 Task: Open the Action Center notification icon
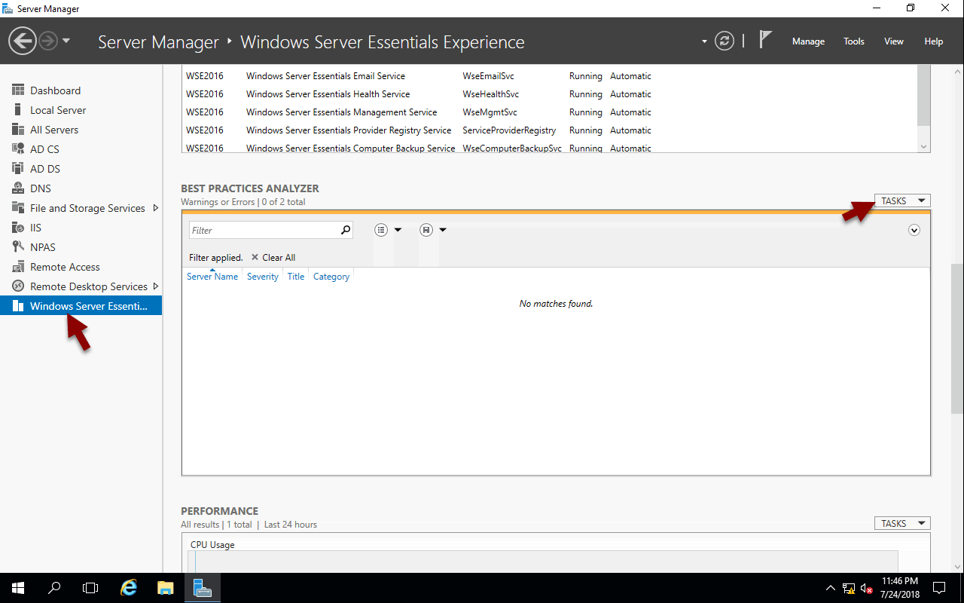click(x=939, y=588)
